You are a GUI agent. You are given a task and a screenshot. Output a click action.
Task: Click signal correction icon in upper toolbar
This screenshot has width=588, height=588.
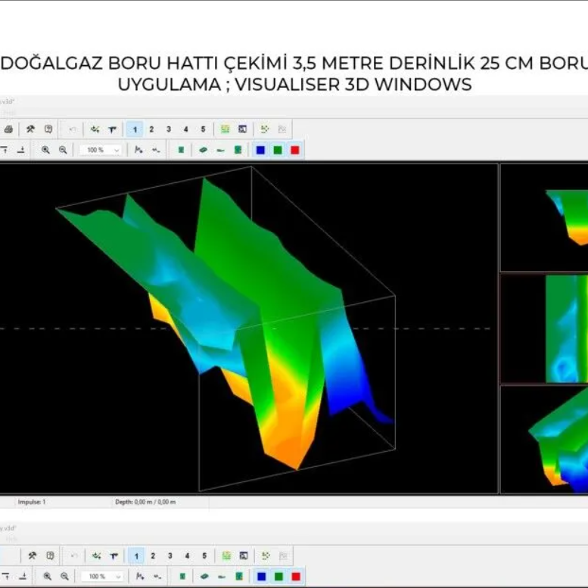pos(113,129)
